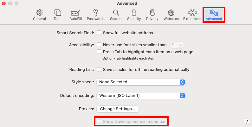The image size is (252, 127).
Task: Close the Advanced preferences window
Action: coord(4,3)
